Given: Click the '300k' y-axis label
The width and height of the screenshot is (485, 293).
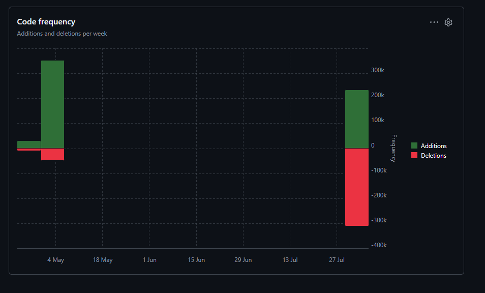Looking at the screenshot, I should coord(378,70).
